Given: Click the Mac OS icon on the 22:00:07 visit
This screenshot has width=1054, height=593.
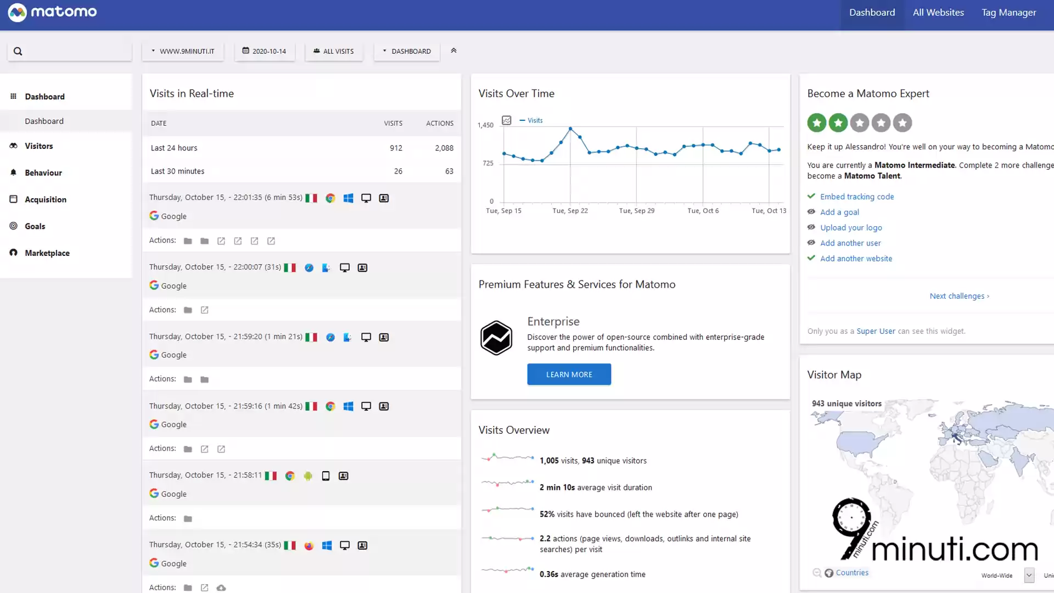Looking at the screenshot, I should 326,268.
